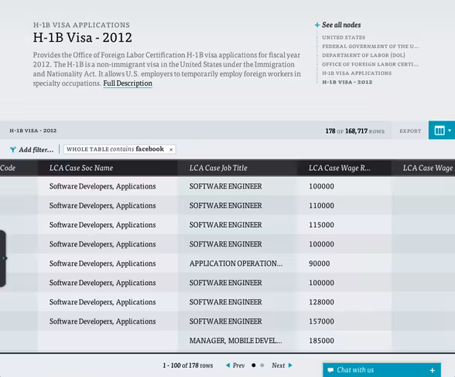Click the plus icon beside See all nodes

pos(317,25)
